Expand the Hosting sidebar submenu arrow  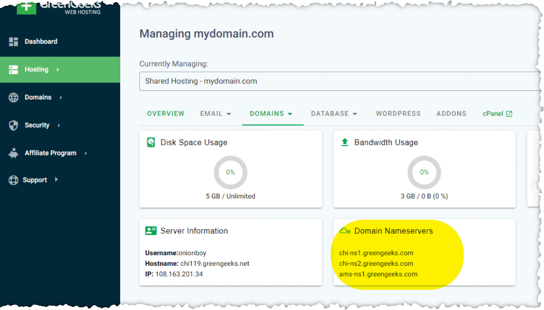(x=58, y=70)
